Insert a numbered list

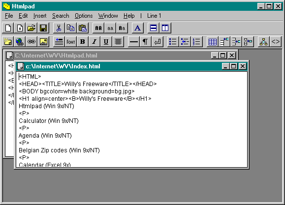(197, 42)
